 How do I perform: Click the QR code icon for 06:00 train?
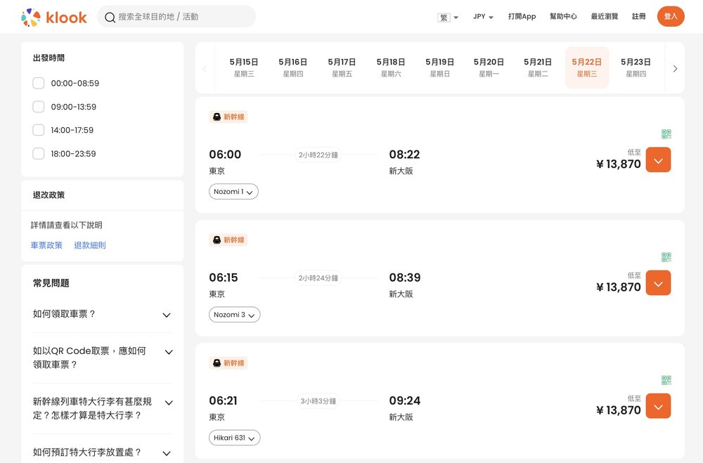point(666,134)
